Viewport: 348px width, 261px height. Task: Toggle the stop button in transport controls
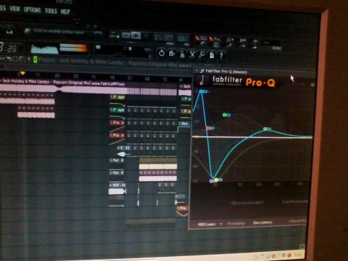tap(136, 35)
